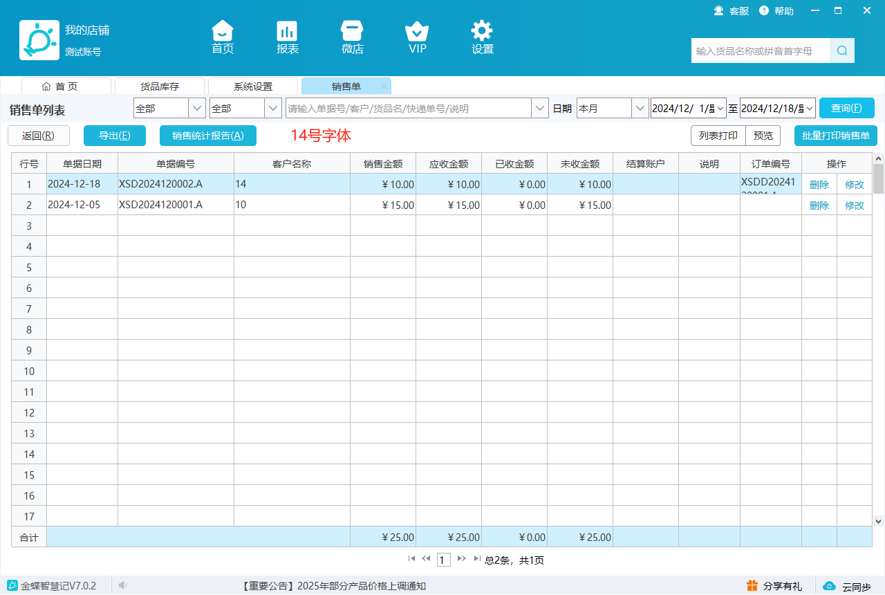Click 我的店铺 shop name
This screenshot has height=595, width=885.
coord(87,30)
